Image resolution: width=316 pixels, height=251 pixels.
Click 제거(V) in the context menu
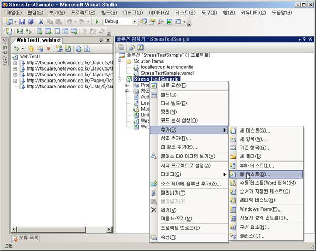point(189,210)
